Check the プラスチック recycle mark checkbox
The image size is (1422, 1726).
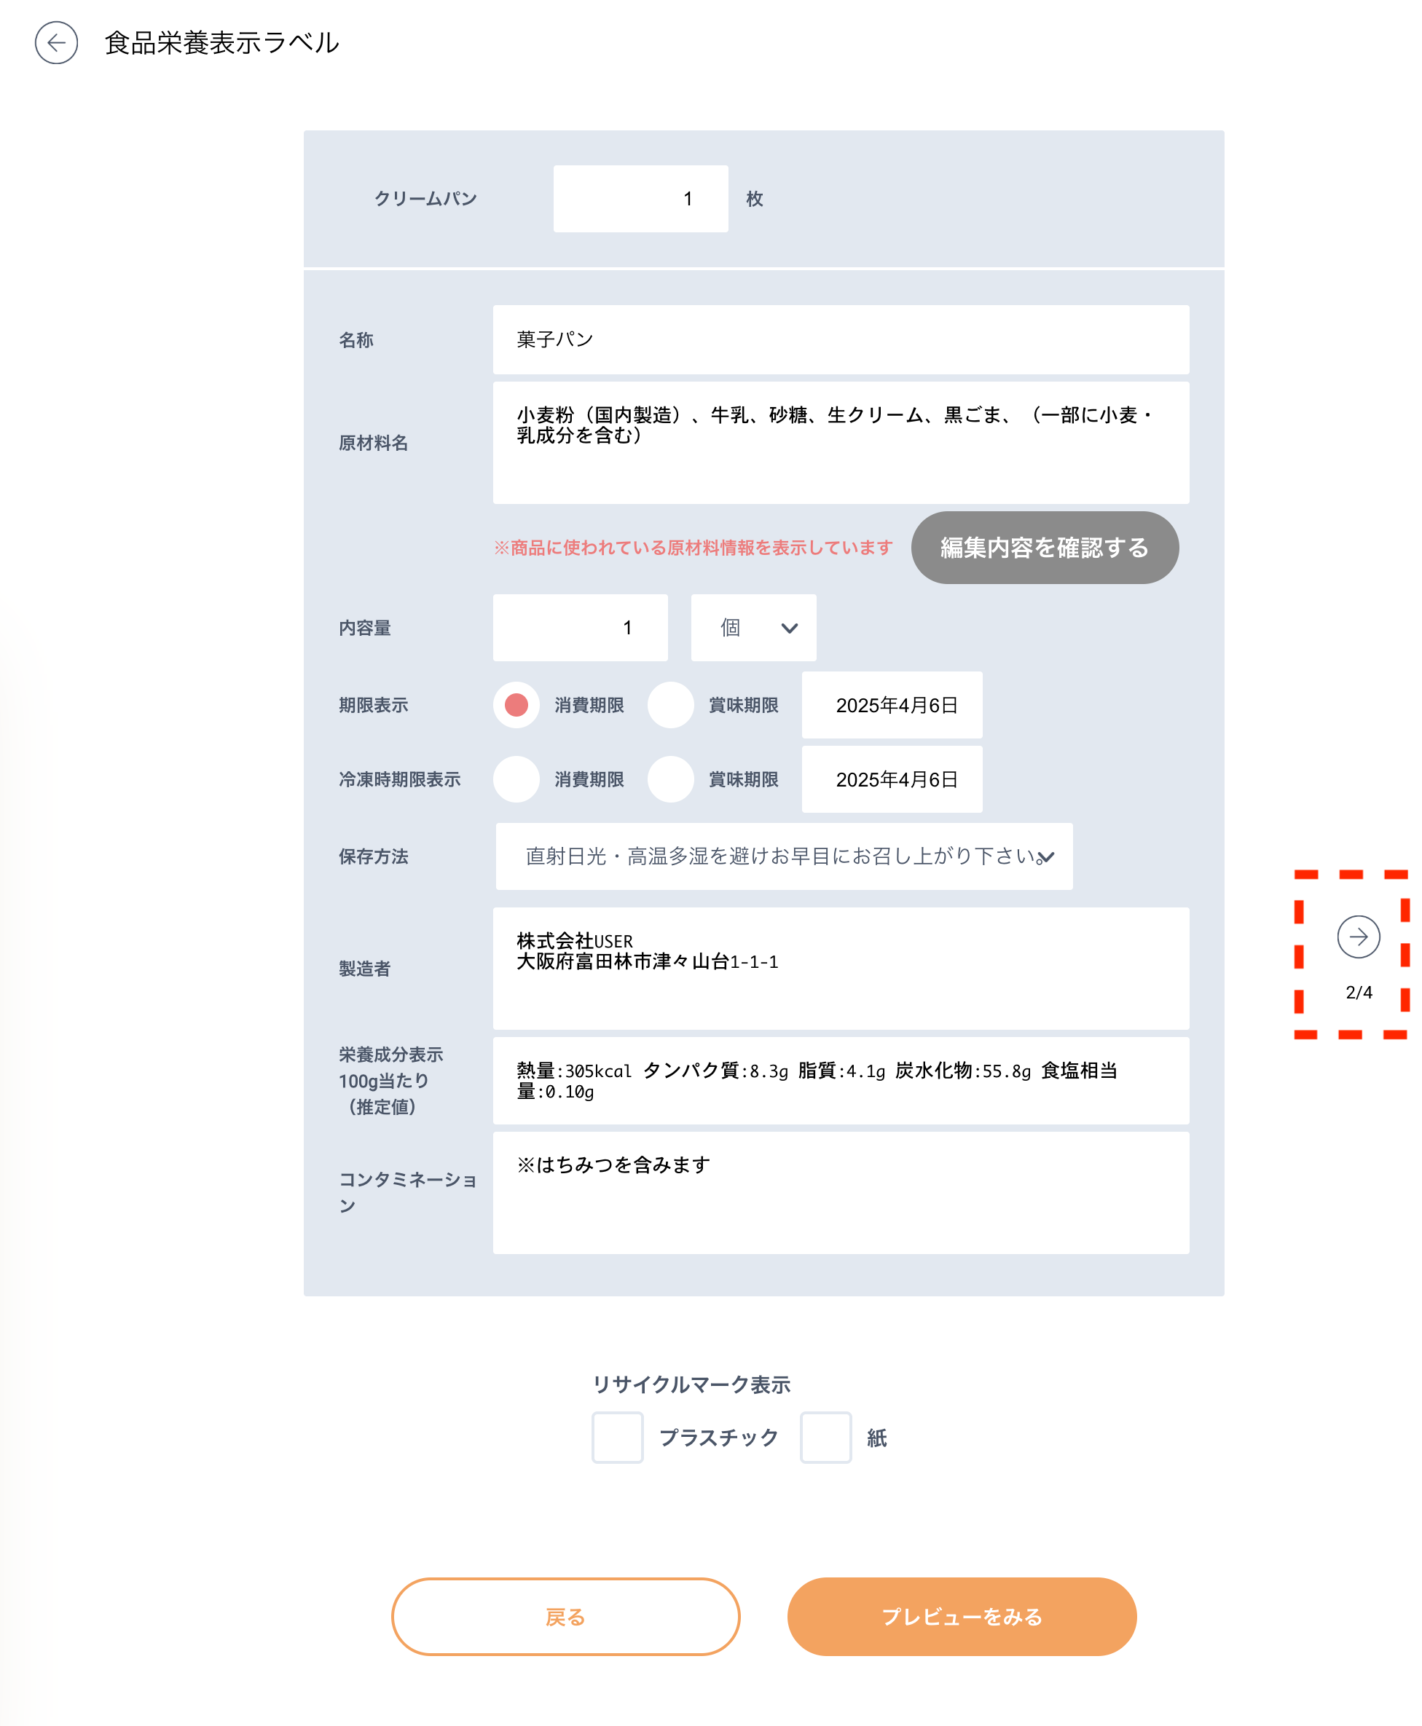[x=617, y=1438]
